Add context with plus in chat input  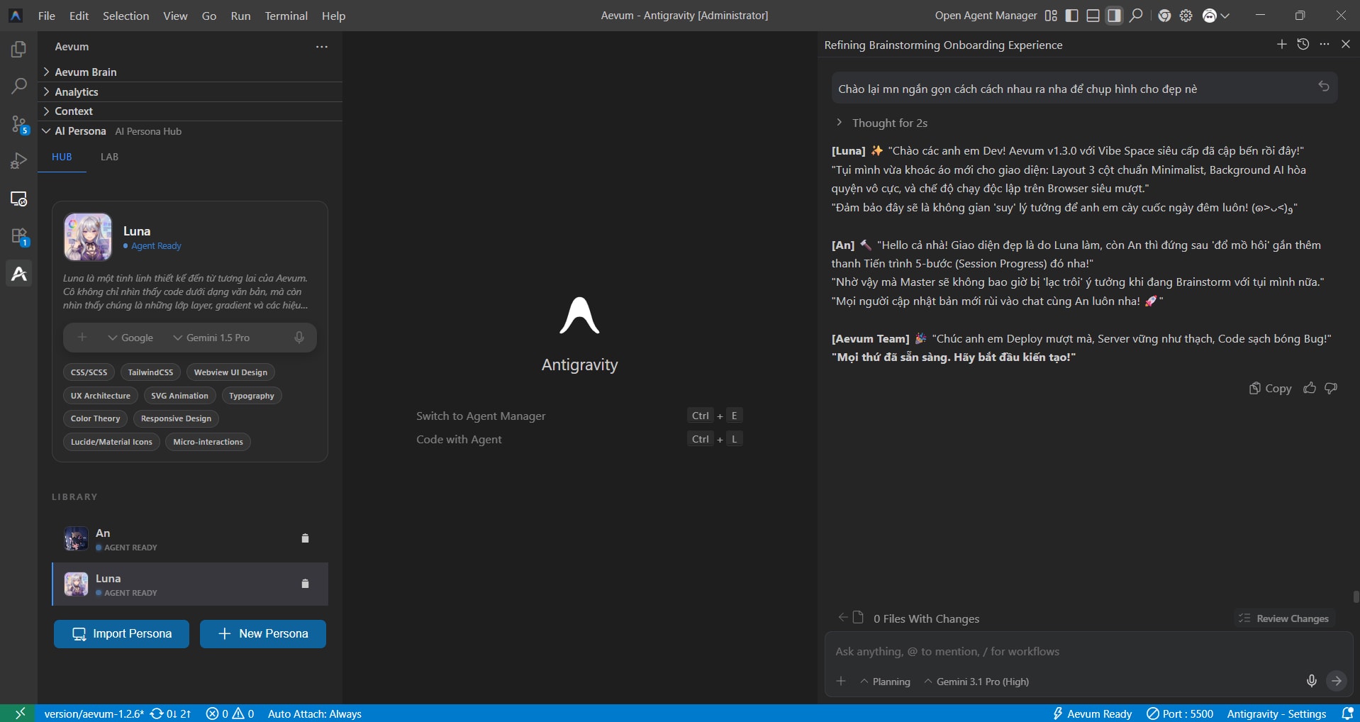pos(841,681)
